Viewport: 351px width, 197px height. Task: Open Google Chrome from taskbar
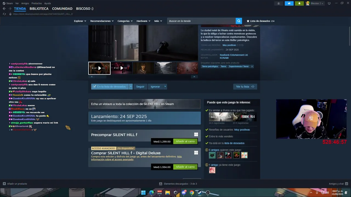click(x=192, y=193)
